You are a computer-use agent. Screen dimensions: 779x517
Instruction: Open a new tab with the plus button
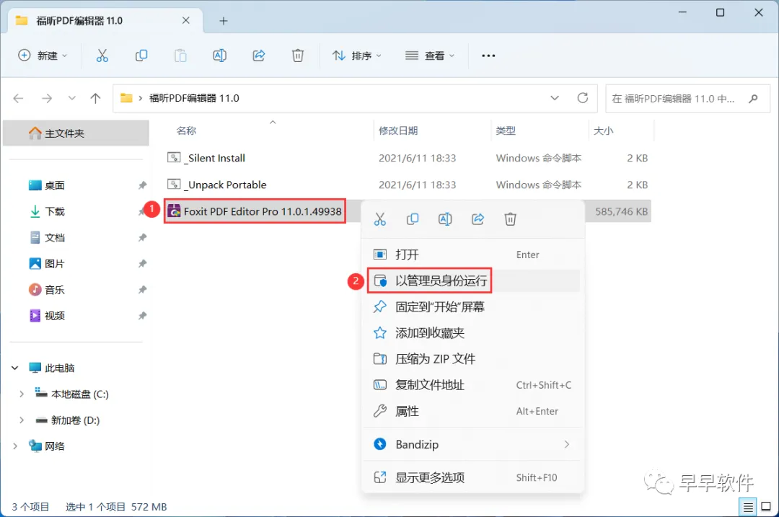pos(224,21)
